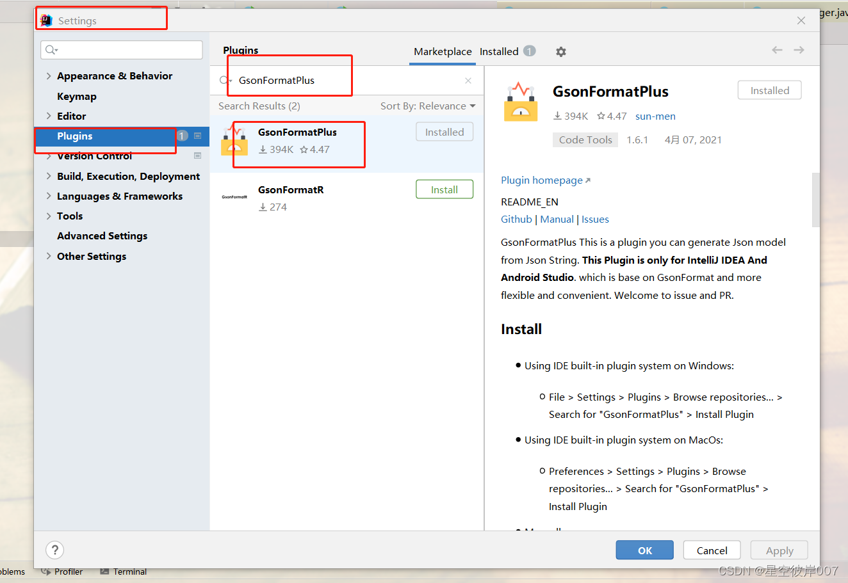This screenshot has width=848, height=583.
Task: Open the Plugin homepage link
Action: coord(546,180)
